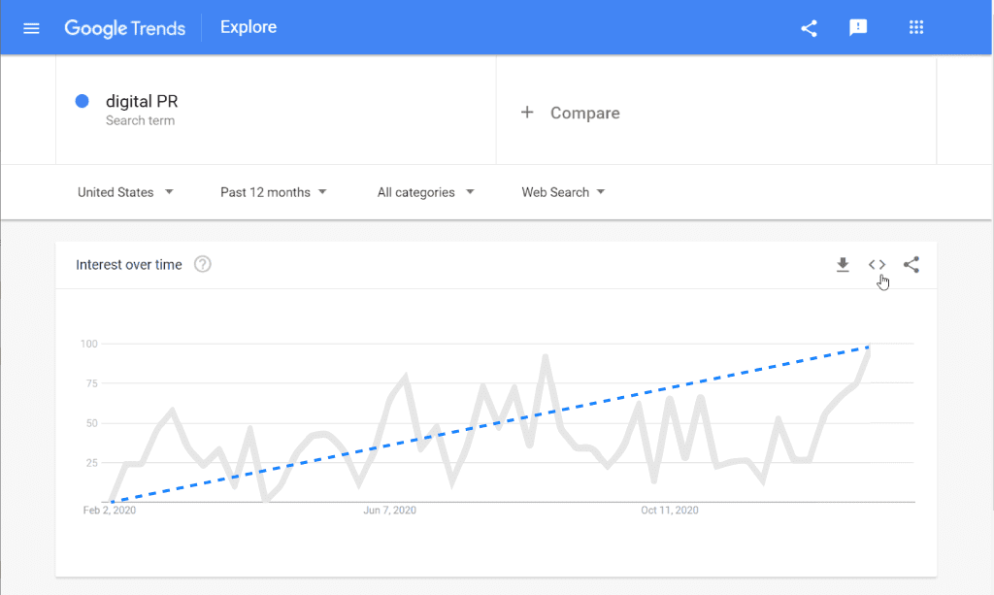Click the Compare plus icon

(x=527, y=113)
